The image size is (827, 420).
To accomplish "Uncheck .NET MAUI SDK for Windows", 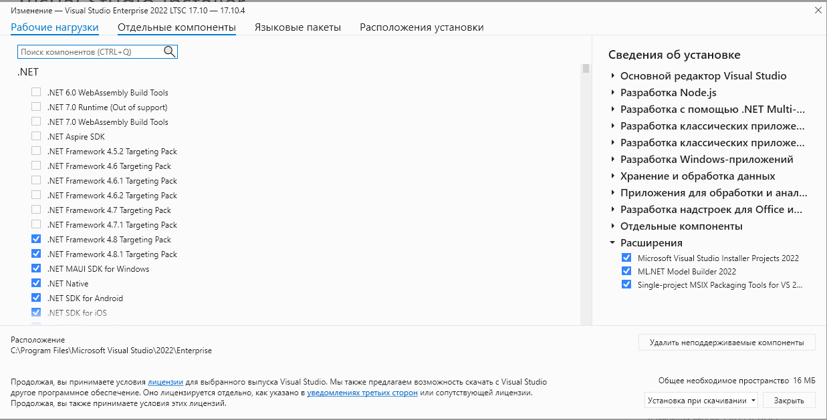I will coord(36,268).
